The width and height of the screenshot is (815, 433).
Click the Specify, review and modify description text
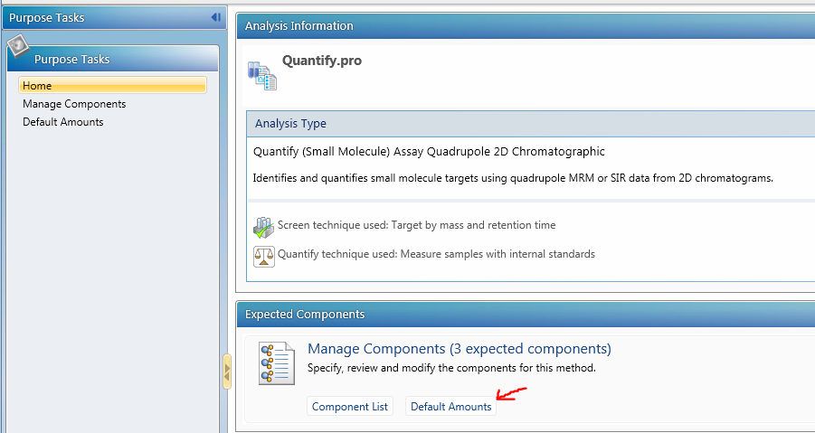point(451,368)
